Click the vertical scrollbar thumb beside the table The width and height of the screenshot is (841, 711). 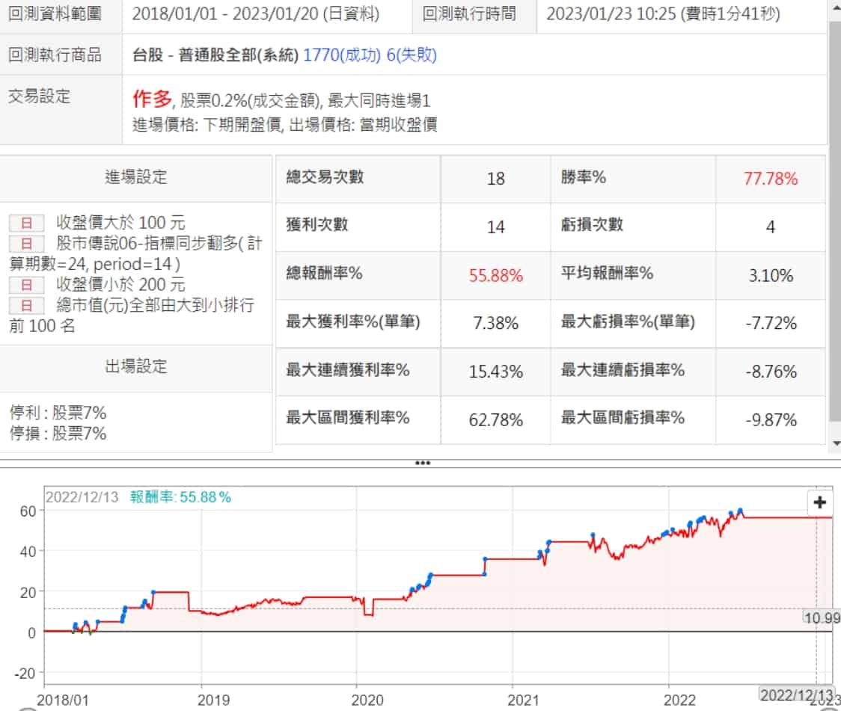(x=835, y=221)
